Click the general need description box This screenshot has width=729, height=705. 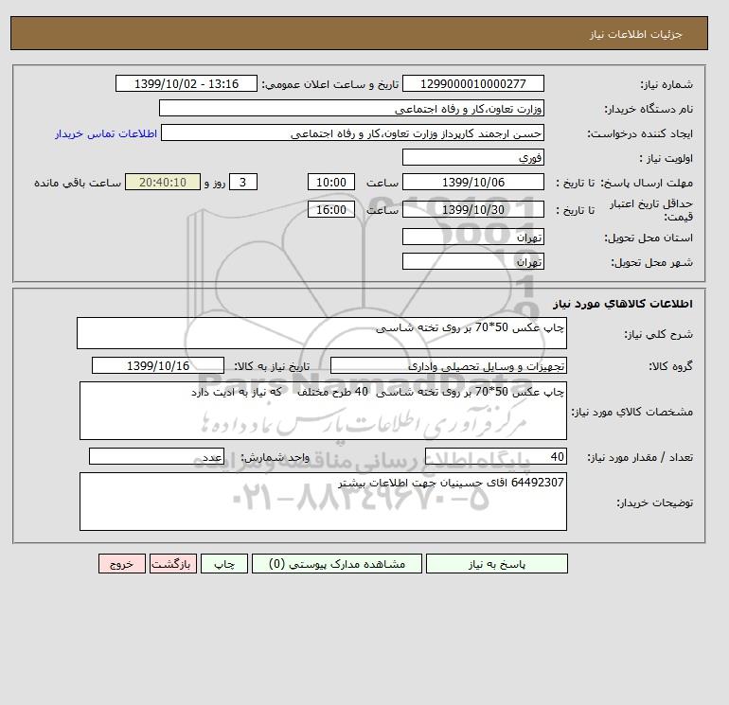pyautogui.click(x=322, y=333)
